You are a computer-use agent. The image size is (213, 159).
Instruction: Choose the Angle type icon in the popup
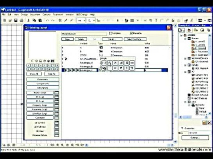coord(110,63)
